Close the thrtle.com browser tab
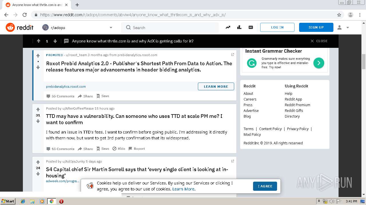This screenshot has width=366, height=205. point(67,5)
